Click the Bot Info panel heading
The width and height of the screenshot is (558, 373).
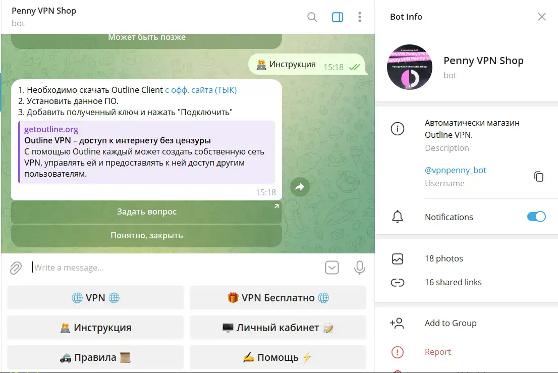[x=406, y=17]
